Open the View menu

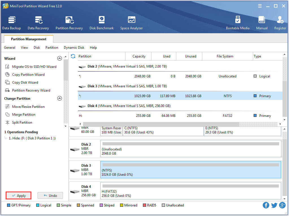click(x=24, y=48)
